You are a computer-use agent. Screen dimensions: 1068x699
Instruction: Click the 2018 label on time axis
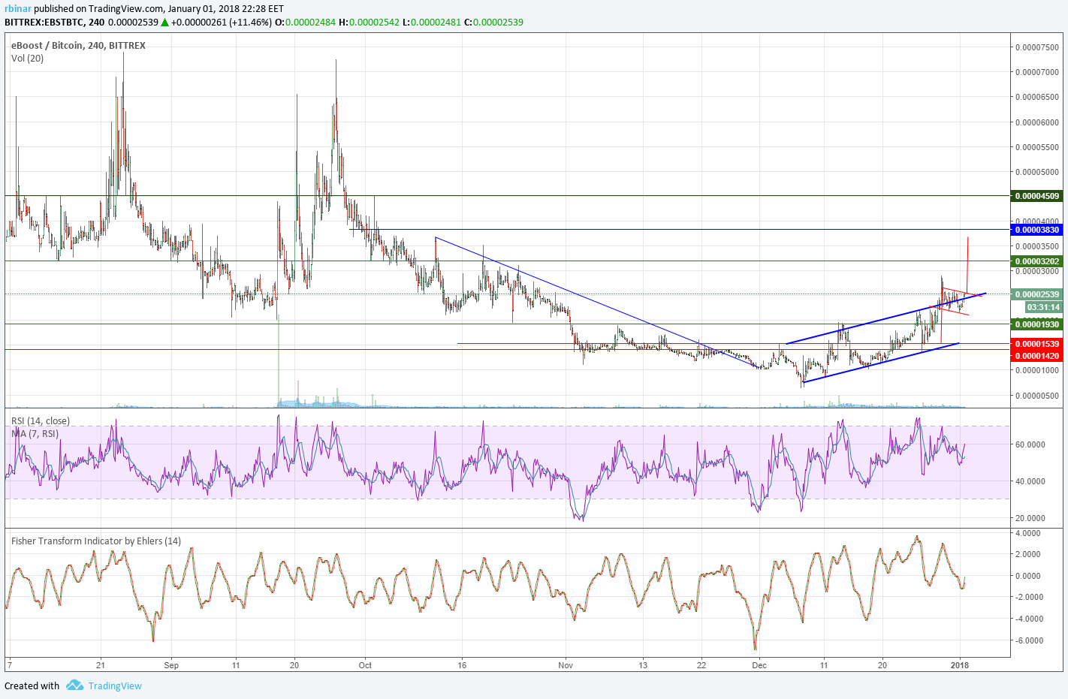tap(960, 665)
